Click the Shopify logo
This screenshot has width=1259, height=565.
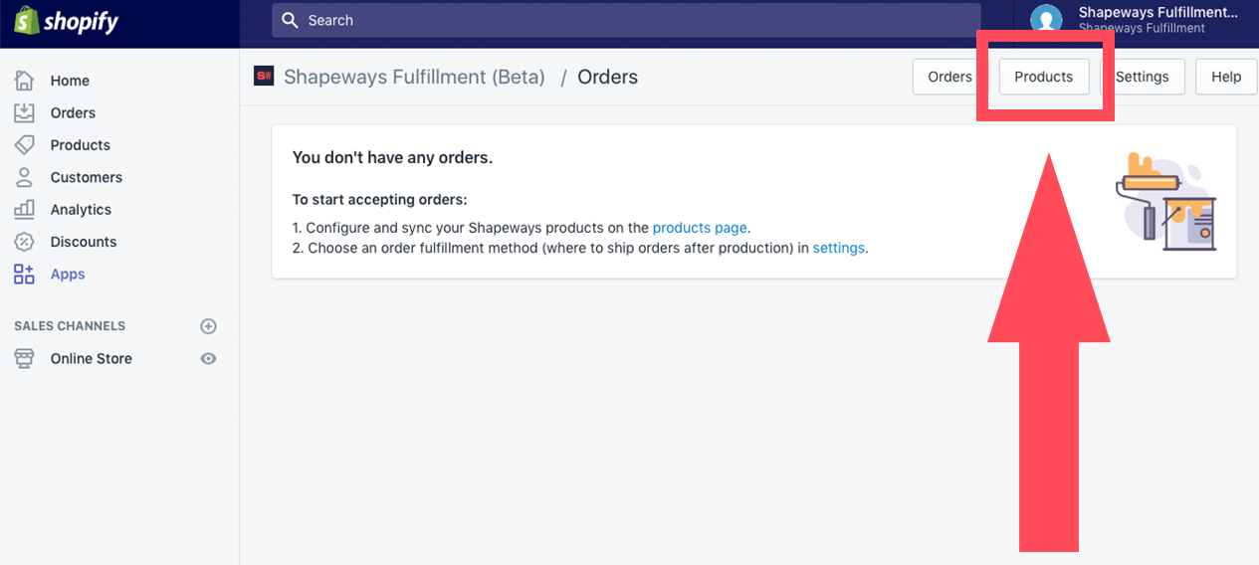[x=66, y=21]
